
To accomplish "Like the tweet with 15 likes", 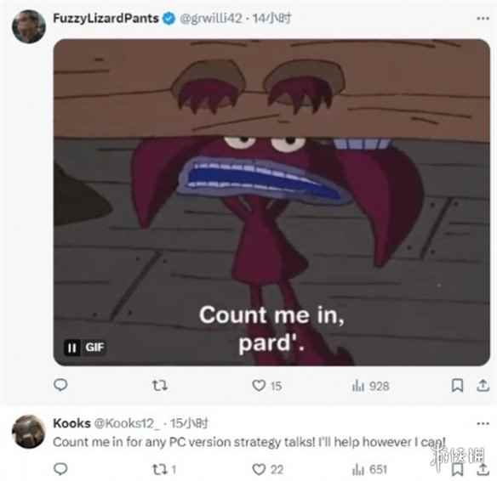I will click(x=266, y=386).
